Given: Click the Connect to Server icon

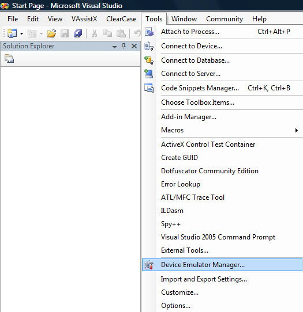Looking at the screenshot, I should pos(149,74).
